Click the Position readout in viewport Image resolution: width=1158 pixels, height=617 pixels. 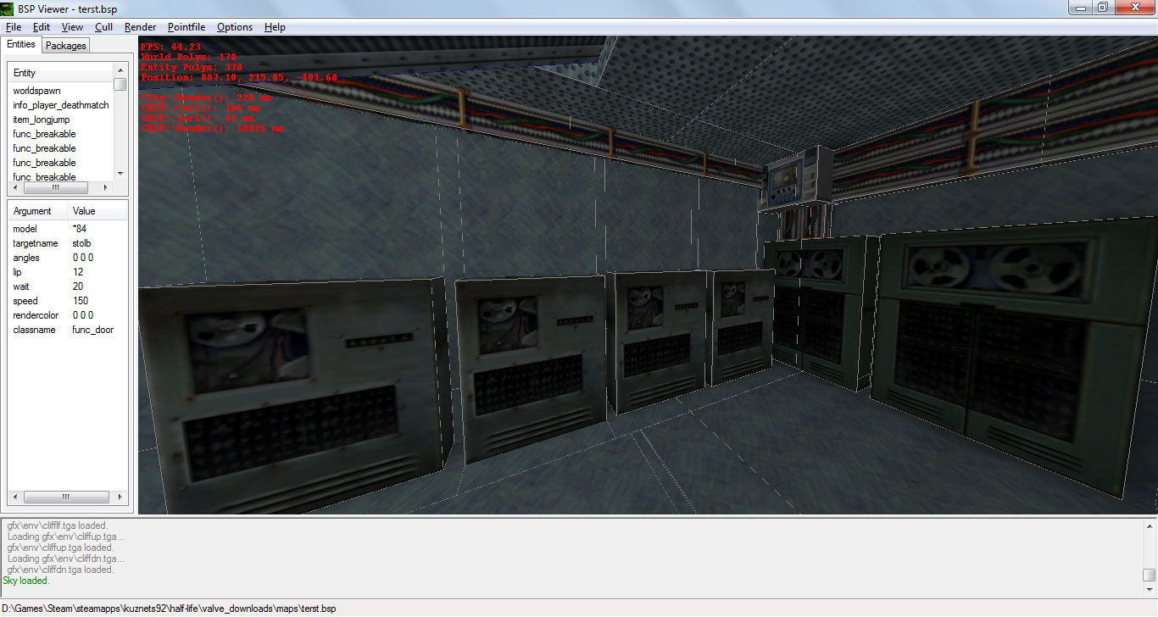(x=239, y=78)
